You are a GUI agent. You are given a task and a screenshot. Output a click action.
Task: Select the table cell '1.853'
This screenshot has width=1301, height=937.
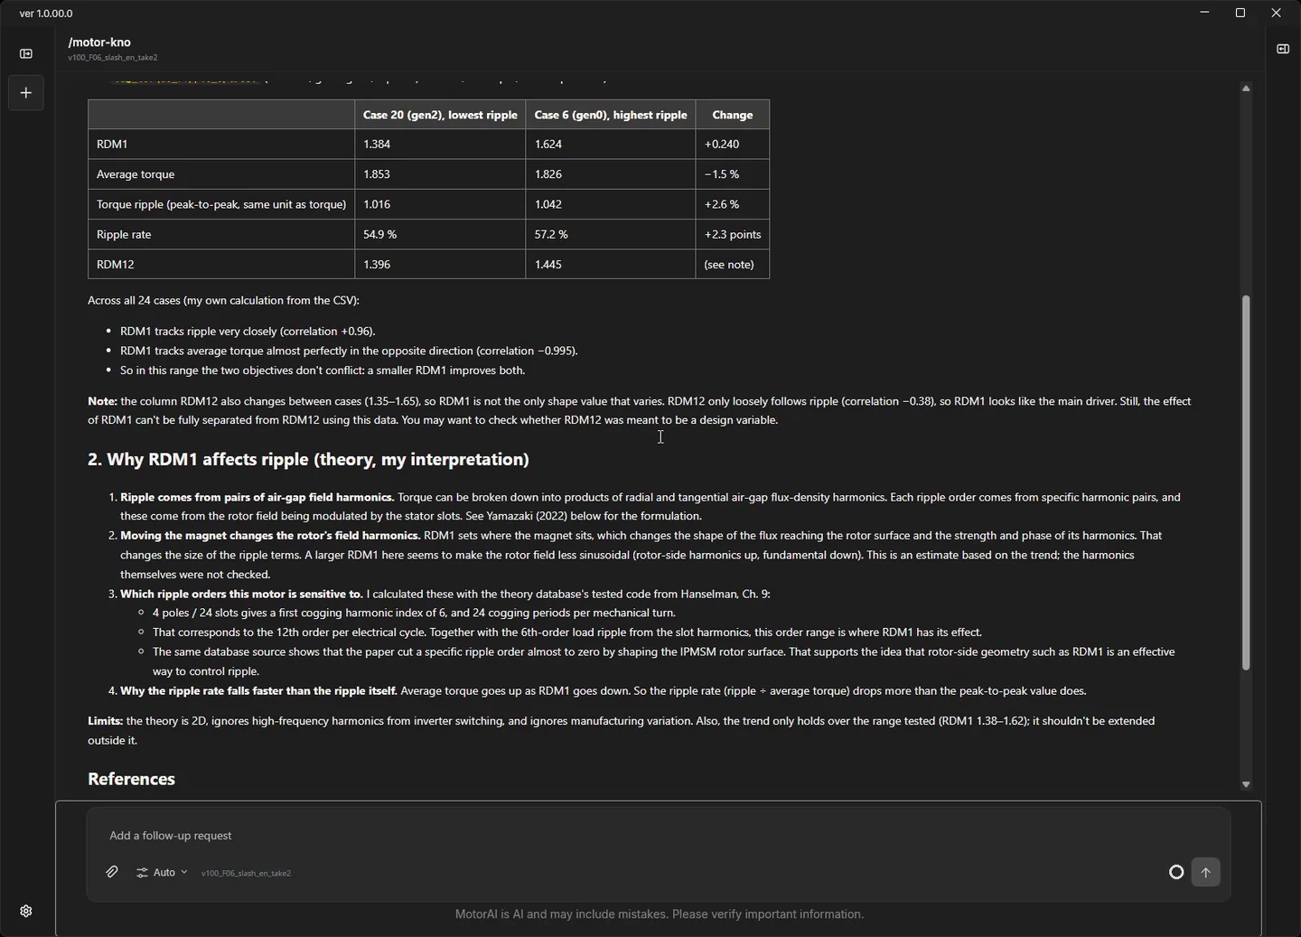pos(440,174)
